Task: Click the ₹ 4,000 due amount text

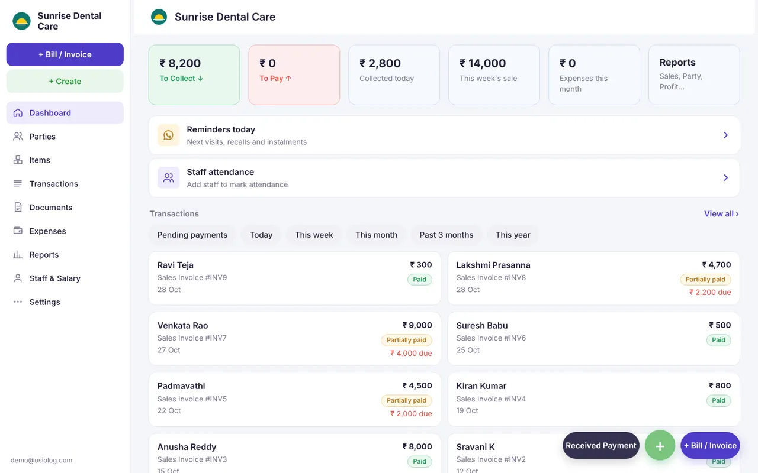Action: pos(411,354)
